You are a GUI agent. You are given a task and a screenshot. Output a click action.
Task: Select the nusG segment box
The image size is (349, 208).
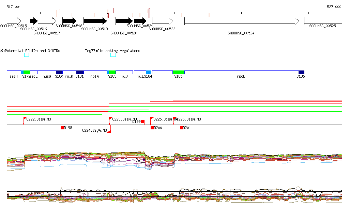click(47, 72)
